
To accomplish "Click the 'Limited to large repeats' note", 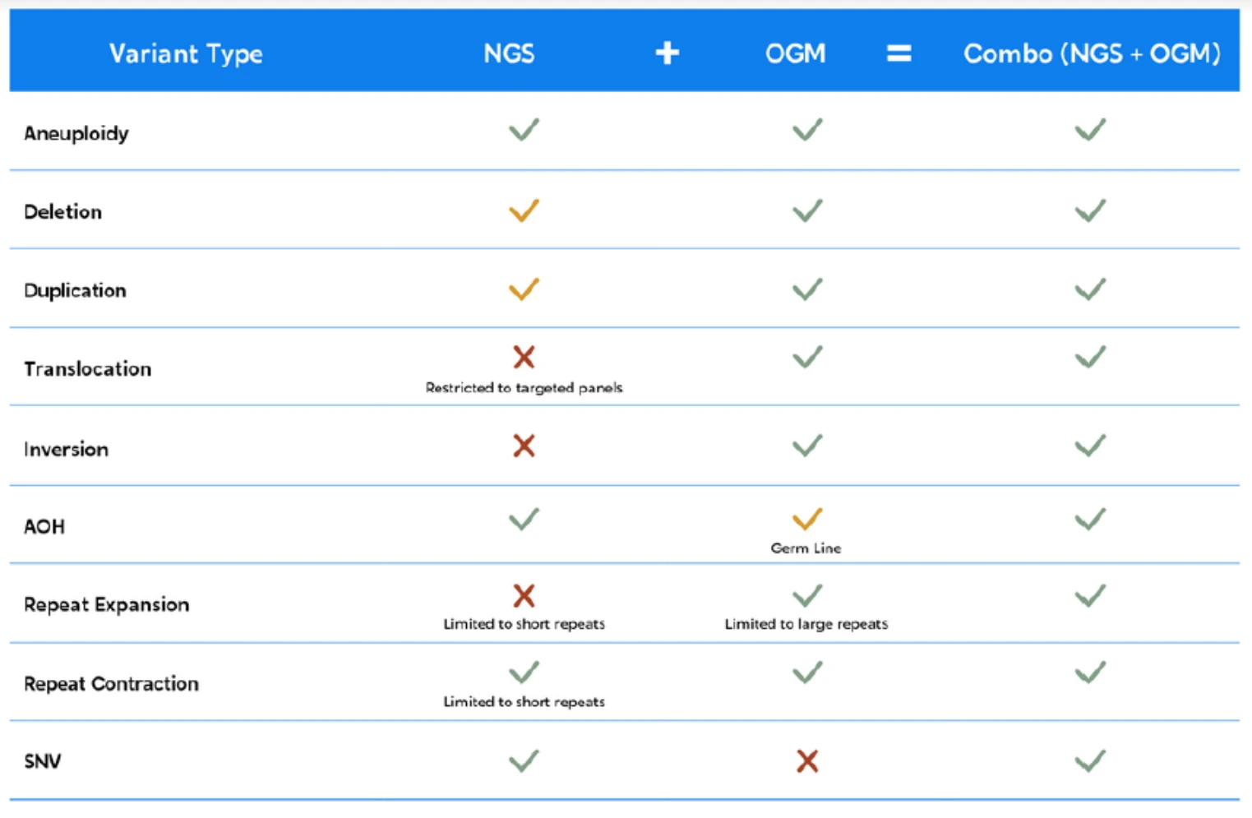I will click(x=806, y=624).
